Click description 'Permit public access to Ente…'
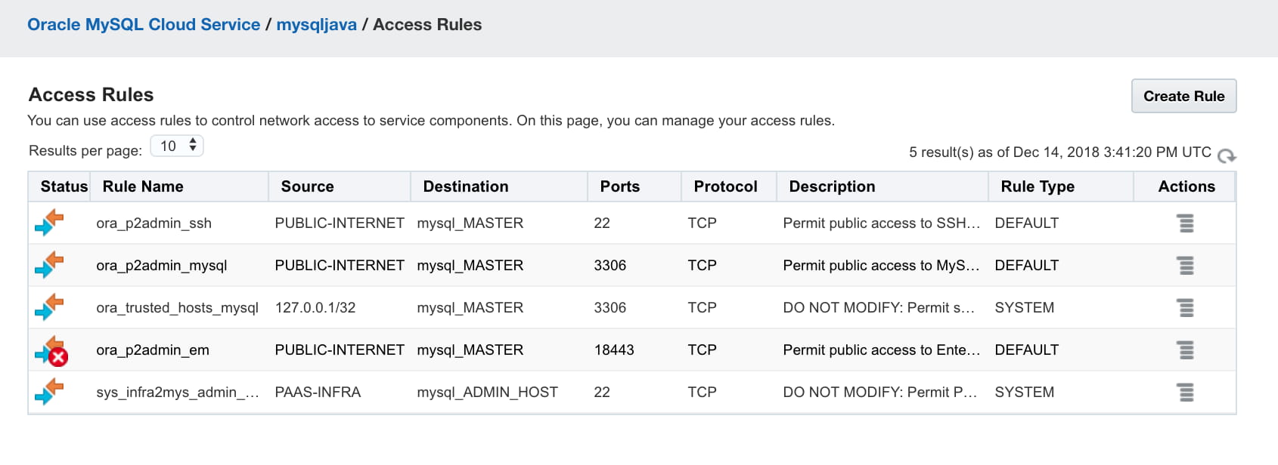The width and height of the screenshot is (1278, 465). coord(882,350)
